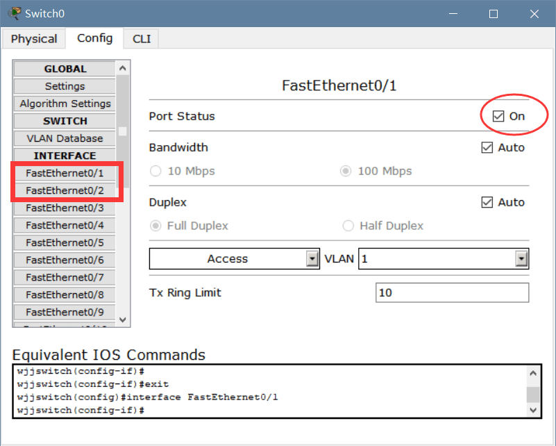The height and width of the screenshot is (446, 556).
Task: Select the FastEthernet0/2 interface
Action: tap(65, 190)
